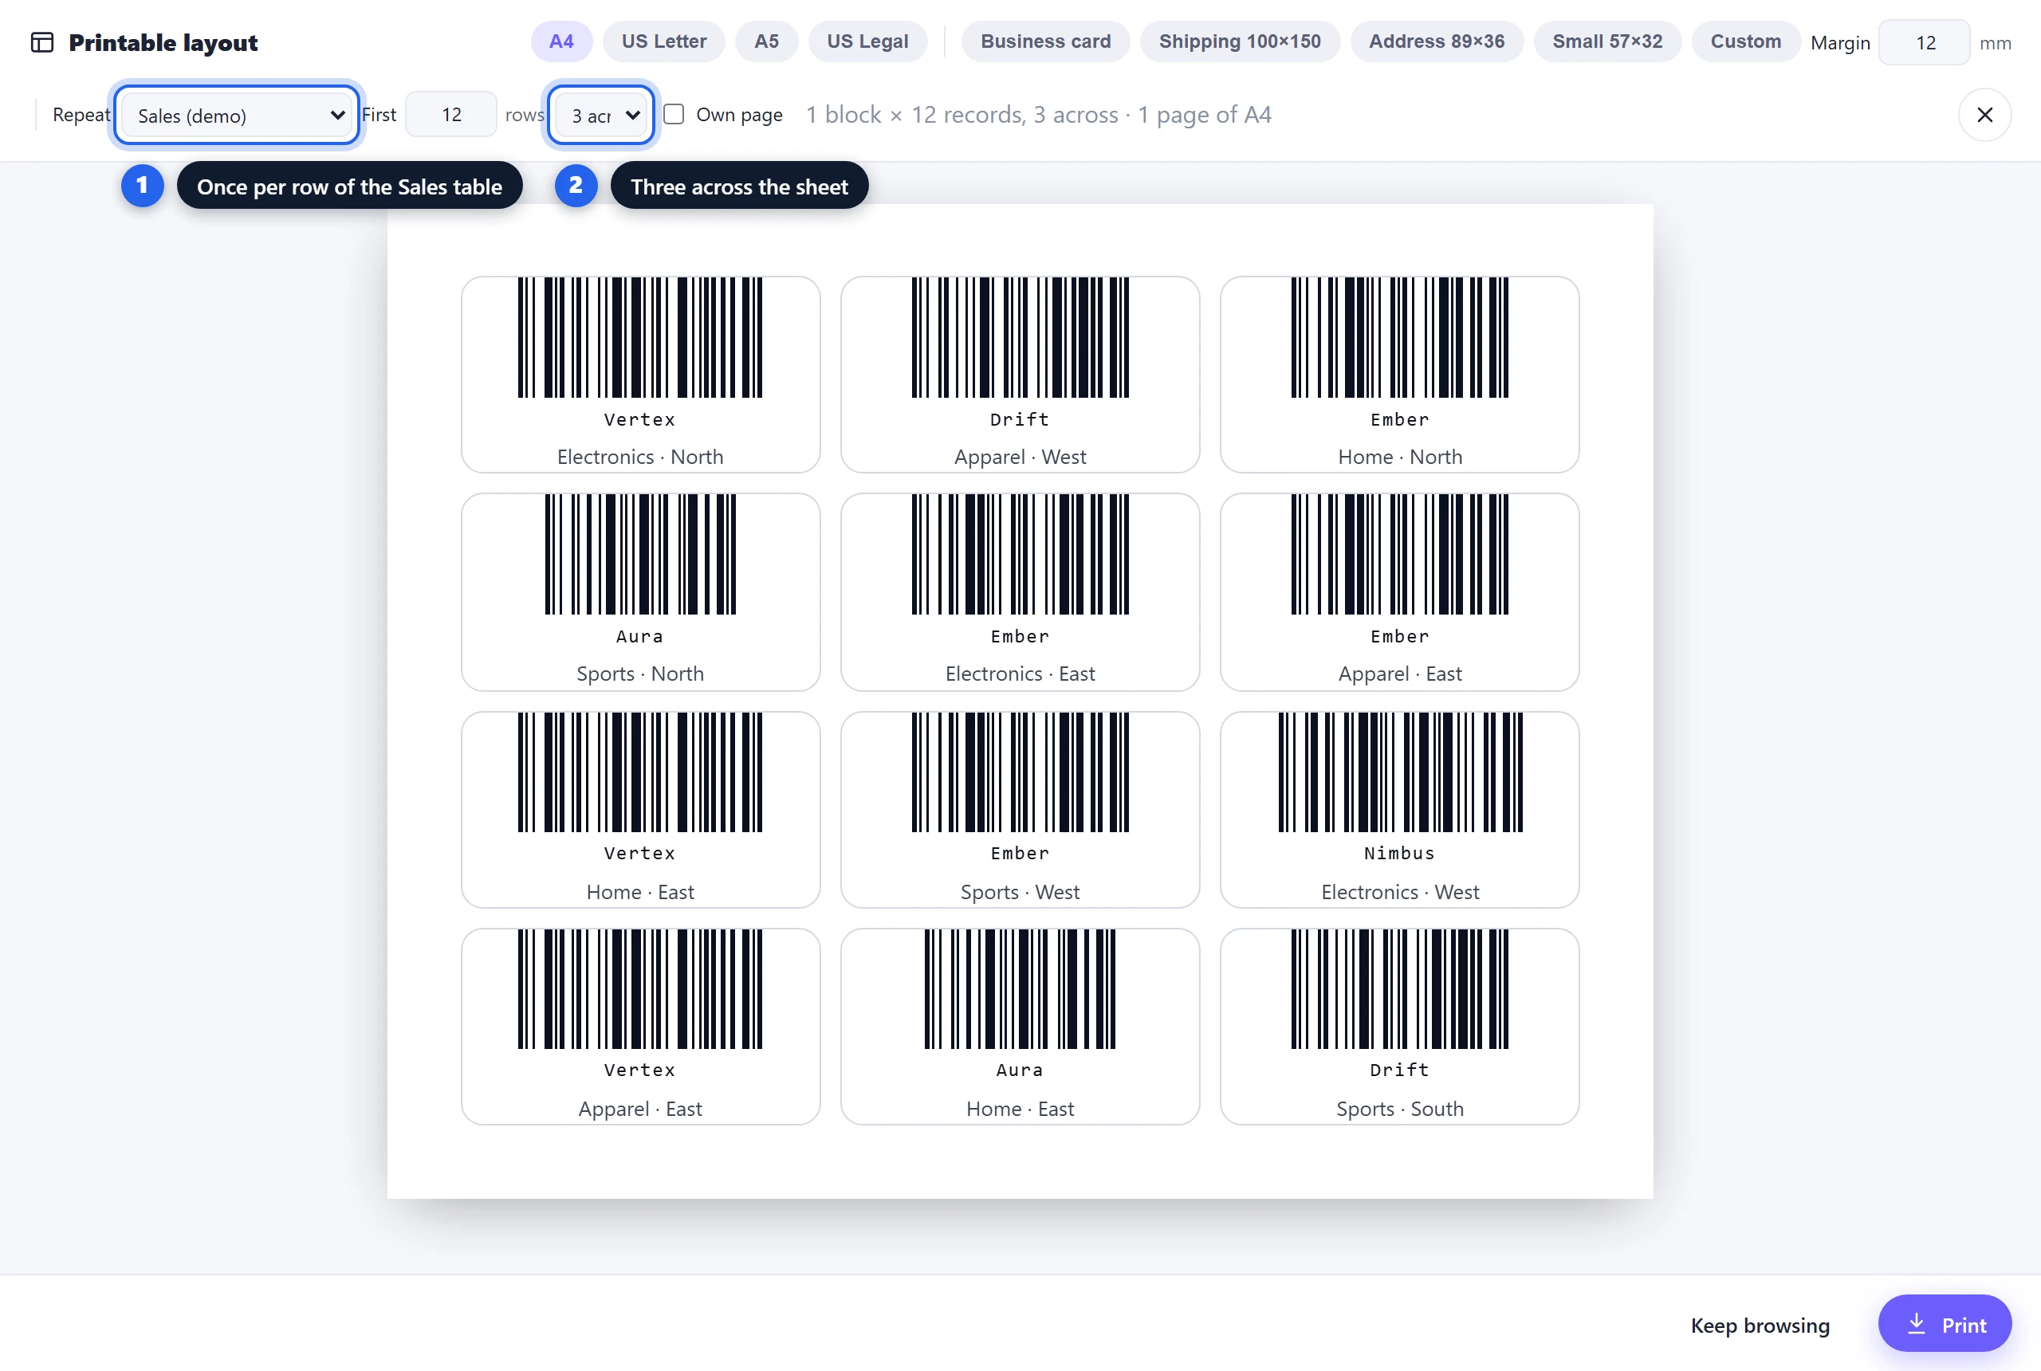Select the Ember Electronics · East label
Screen dimensions: 2041x1371
pos(1020,592)
